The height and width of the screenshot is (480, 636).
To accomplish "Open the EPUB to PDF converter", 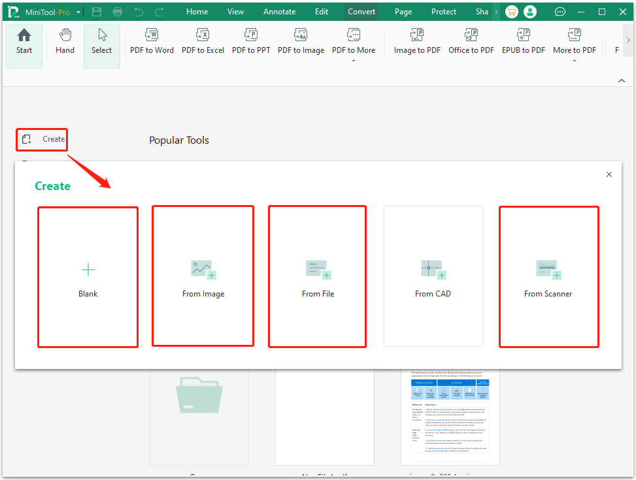I will (523, 41).
